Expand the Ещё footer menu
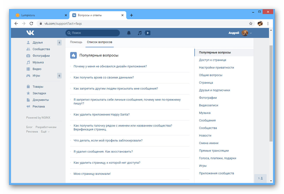284x194 pixels. coord(45,132)
